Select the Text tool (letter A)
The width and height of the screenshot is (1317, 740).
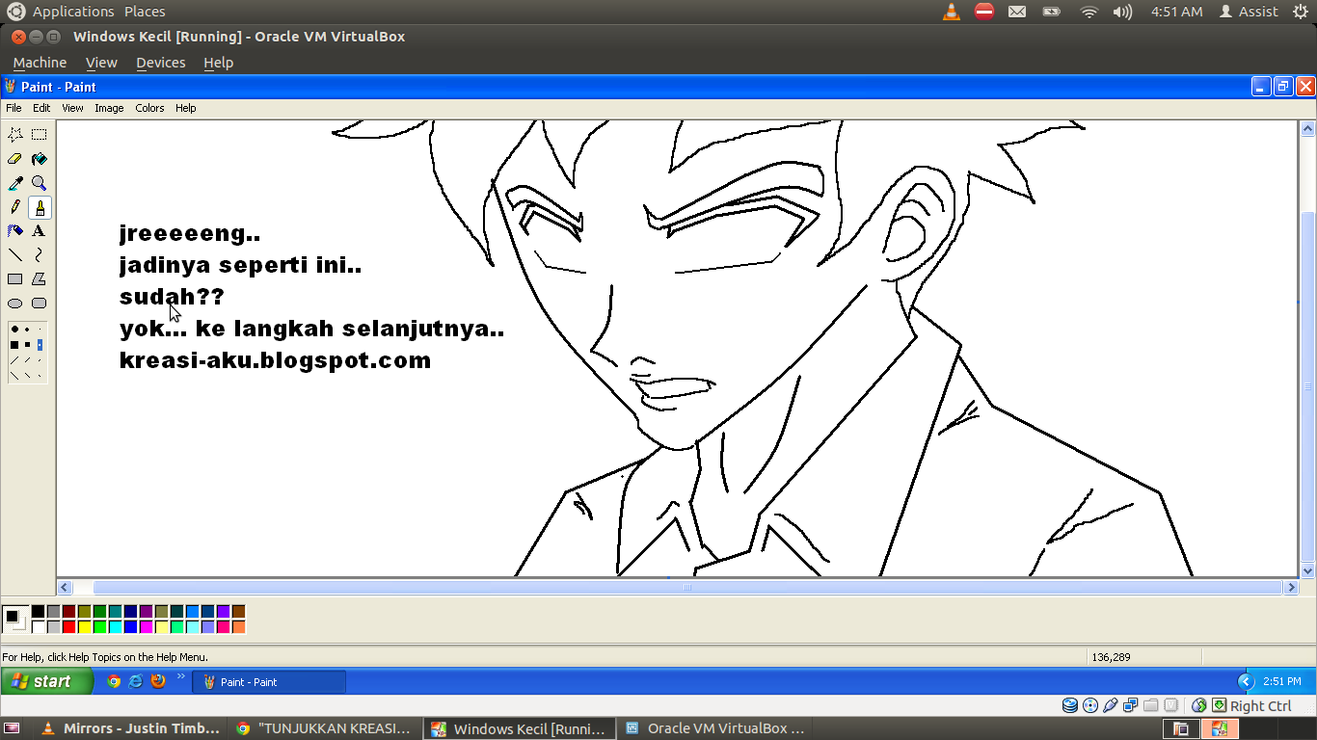click(39, 231)
